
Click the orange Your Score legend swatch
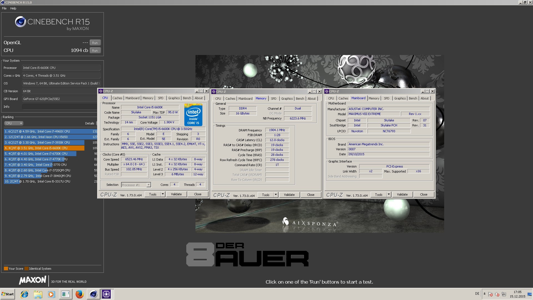click(6, 269)
